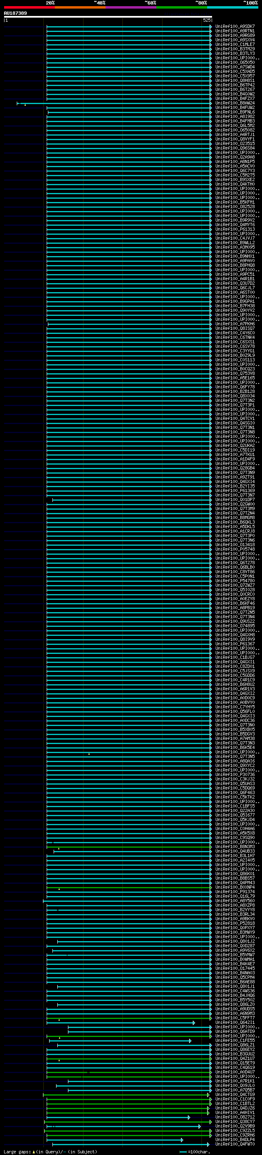Viewport: 262px width, 1155px height.
Task: Click the query end position 525
Action: (207, 20)
